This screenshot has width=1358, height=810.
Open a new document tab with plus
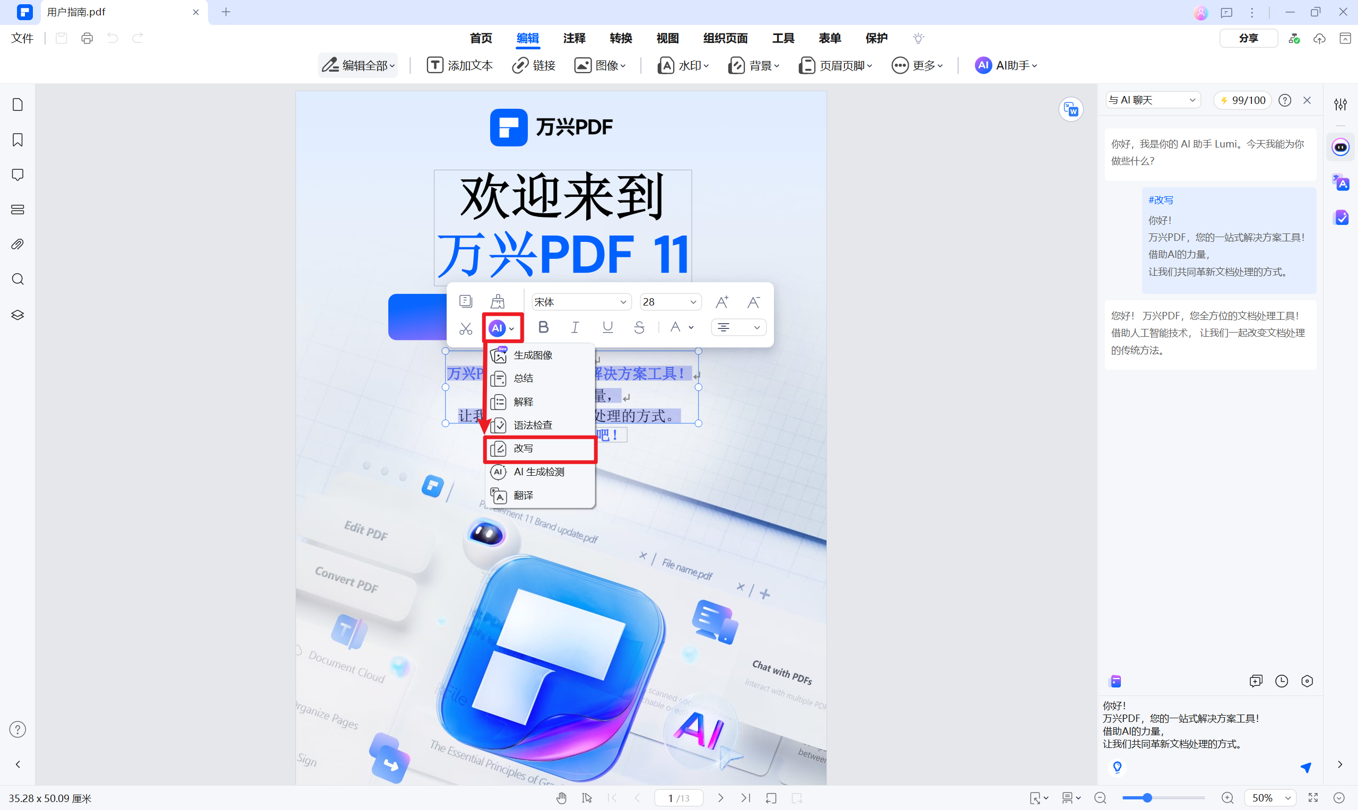pos(226,12)
